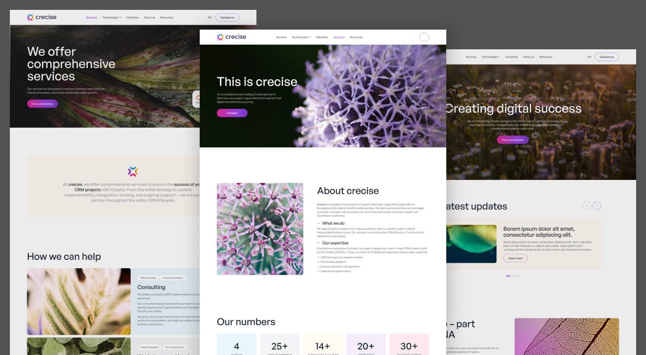Image resolution: width=646 pixels, height=355 pixels.
Task: Click the Free consultation button on the Services hero
Action: [x=42, y=104]
